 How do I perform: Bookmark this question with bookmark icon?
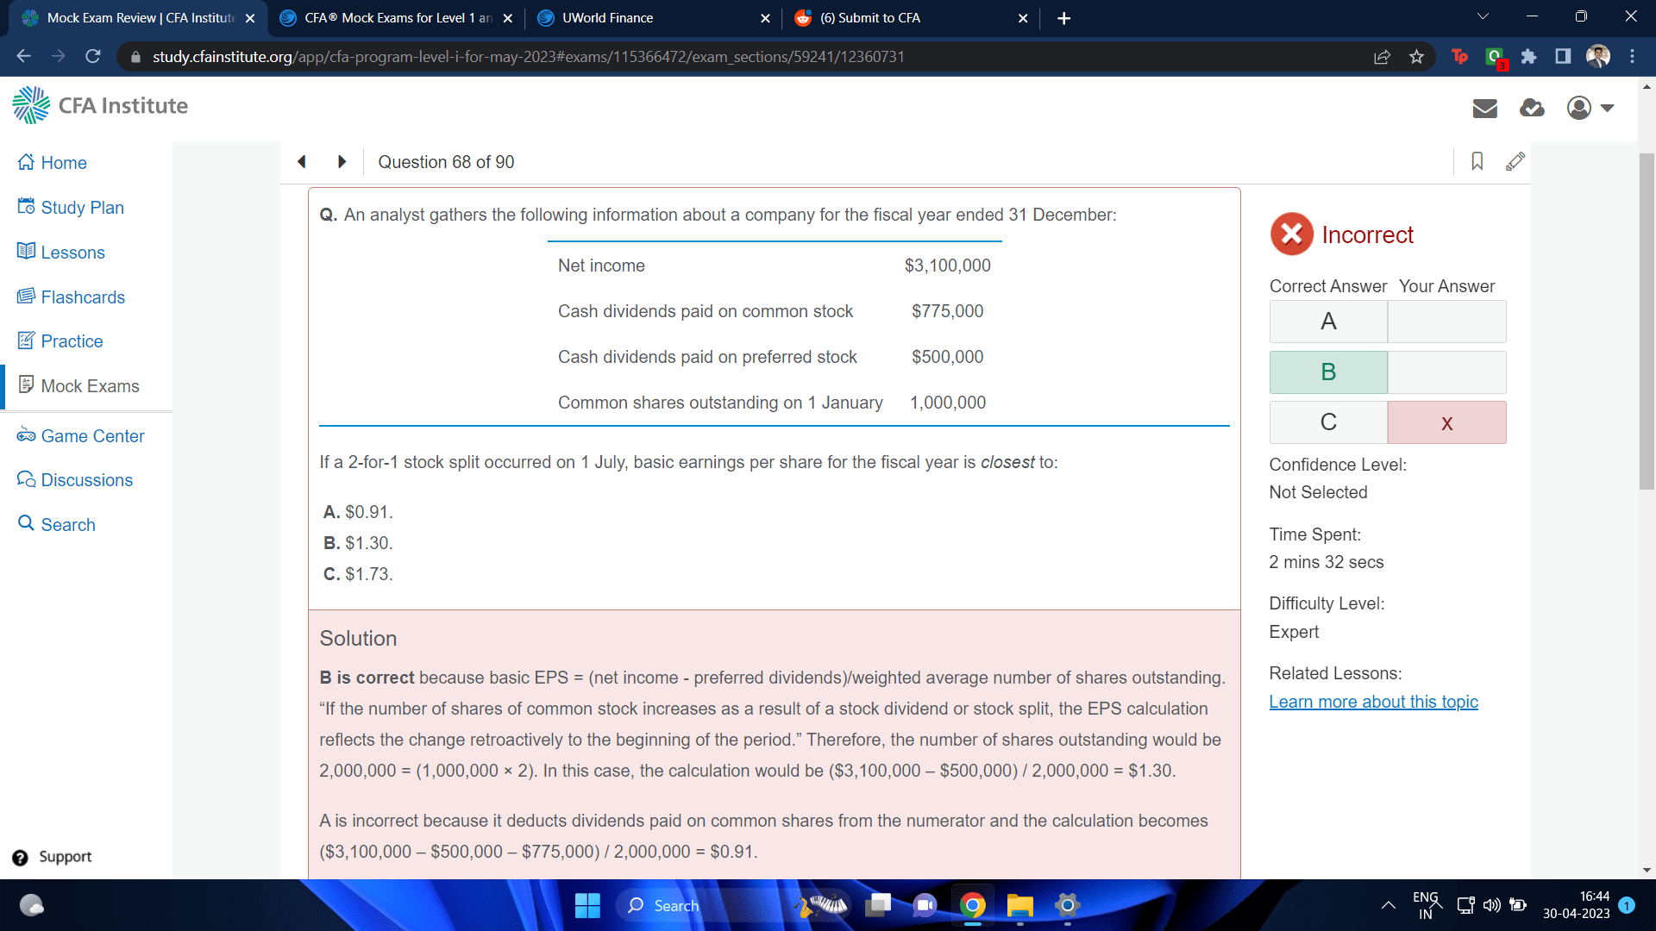(x=1477, y=161)
